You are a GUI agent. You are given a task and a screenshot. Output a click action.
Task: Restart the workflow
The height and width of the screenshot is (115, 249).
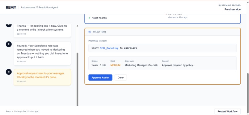click(x=227, y=111)
